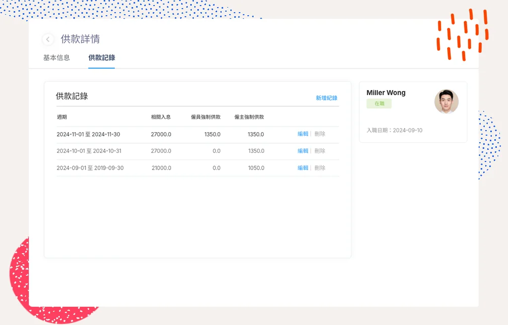Edit the 2024-10-01 至 2024-10-31 record

(x=303, y=151)
